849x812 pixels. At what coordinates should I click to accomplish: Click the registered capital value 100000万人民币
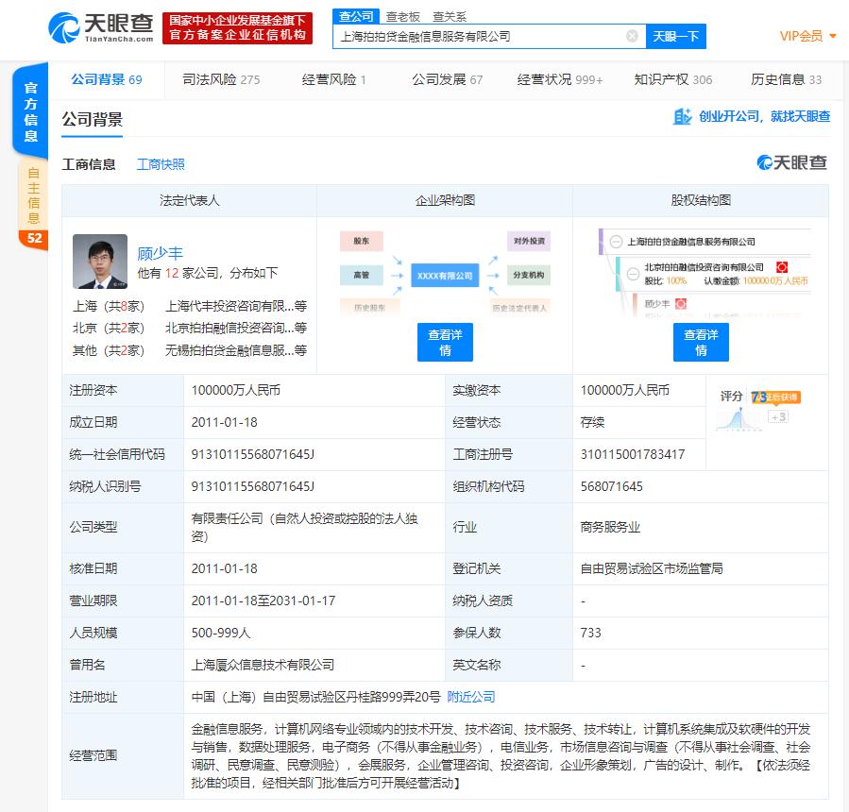click(236, 390)
